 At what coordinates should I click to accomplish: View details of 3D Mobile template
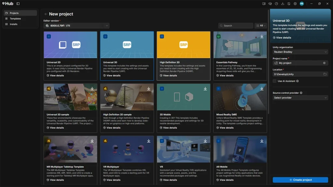coord(168,128)
